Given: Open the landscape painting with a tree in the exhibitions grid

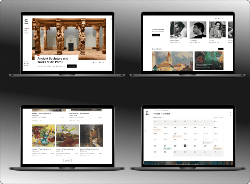Looking at the screenshot, I should 68,135.
